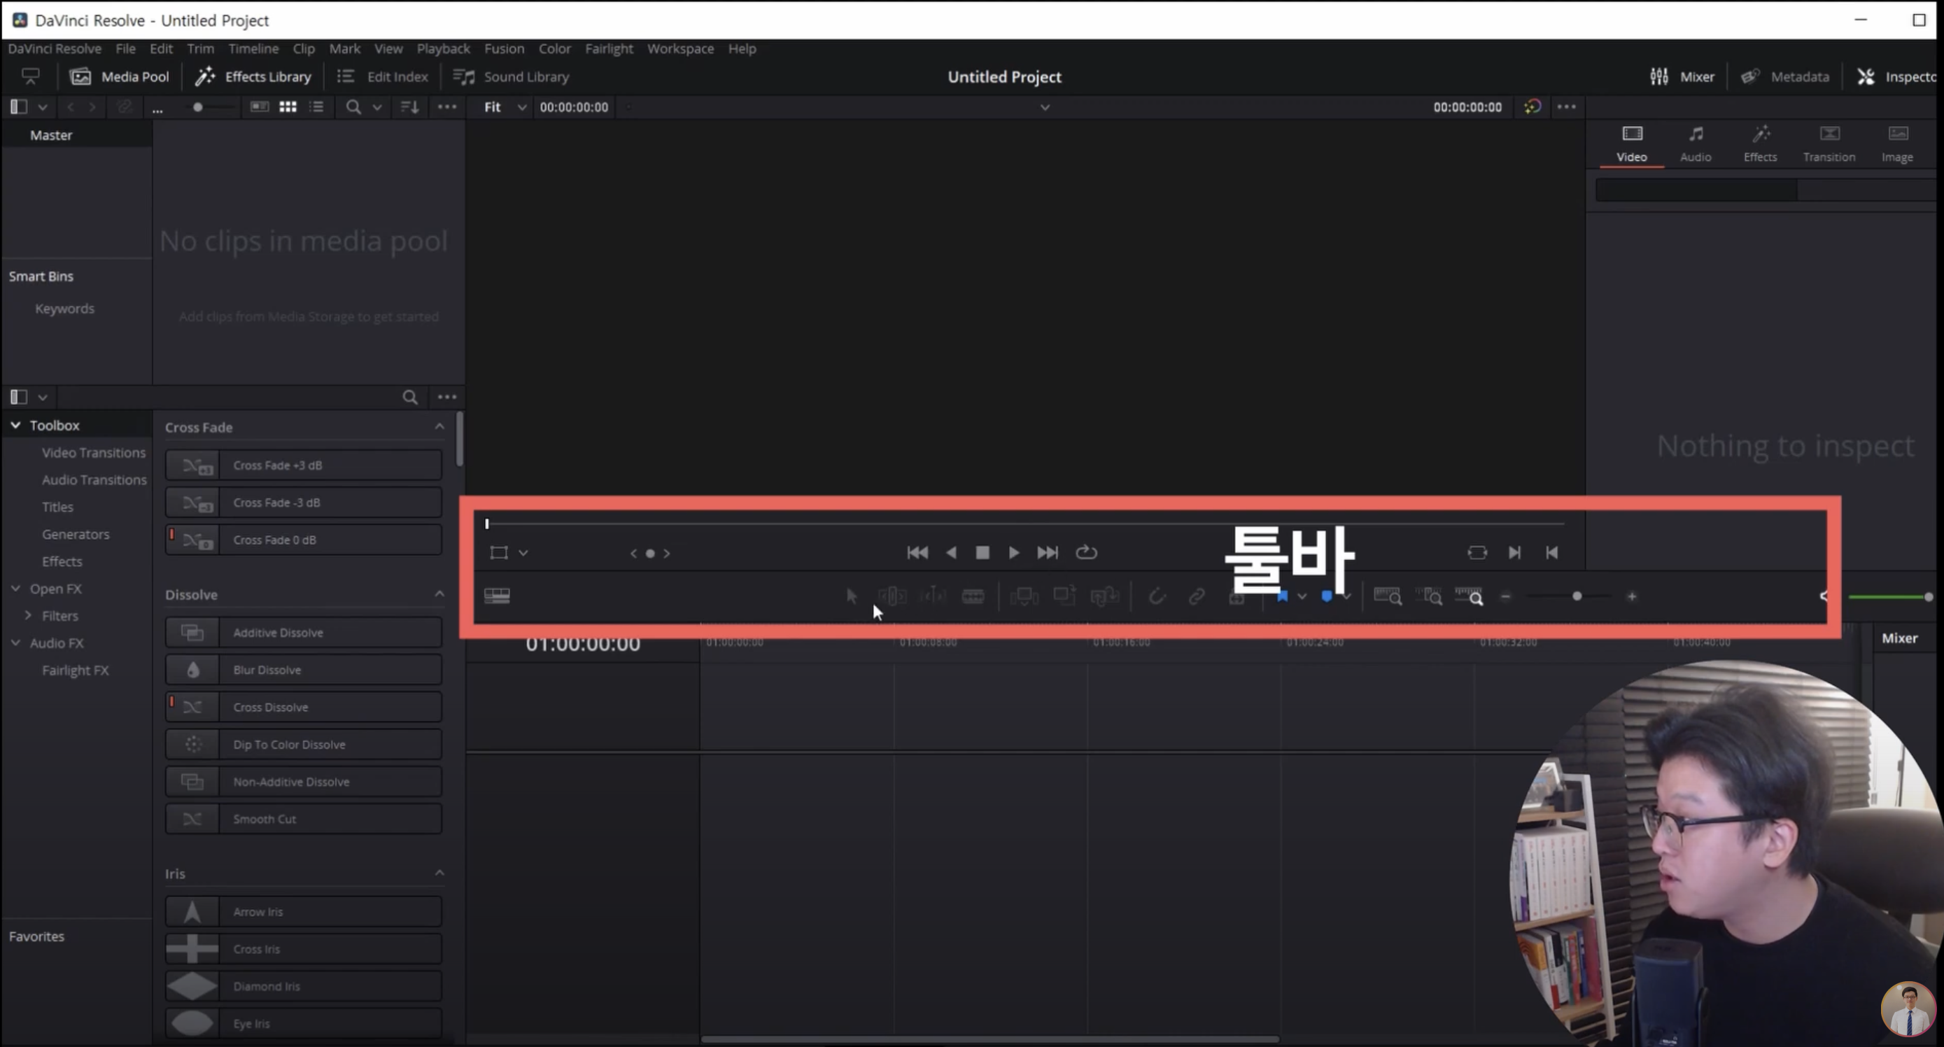
Task: Open Timeline View Options icon
Action: tap(497, 596)
